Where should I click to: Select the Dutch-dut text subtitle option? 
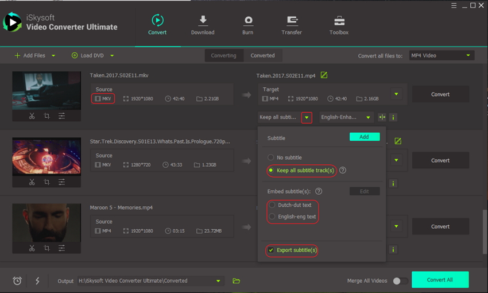[x=272, y=205]
